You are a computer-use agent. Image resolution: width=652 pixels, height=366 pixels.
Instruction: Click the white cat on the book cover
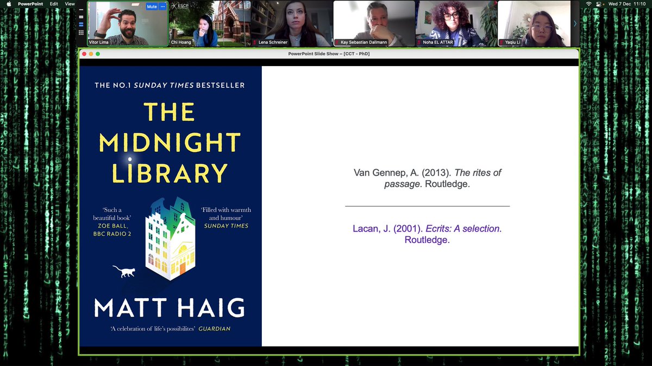pos(124,271)
